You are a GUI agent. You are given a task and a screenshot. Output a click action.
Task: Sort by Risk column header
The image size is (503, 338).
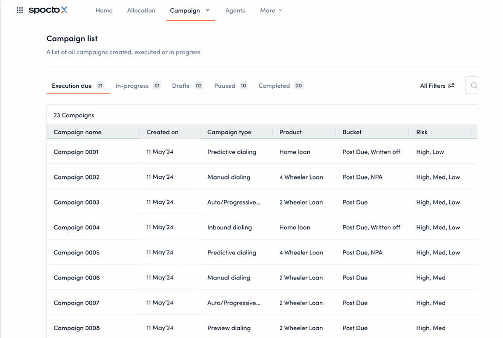(422, 132)
